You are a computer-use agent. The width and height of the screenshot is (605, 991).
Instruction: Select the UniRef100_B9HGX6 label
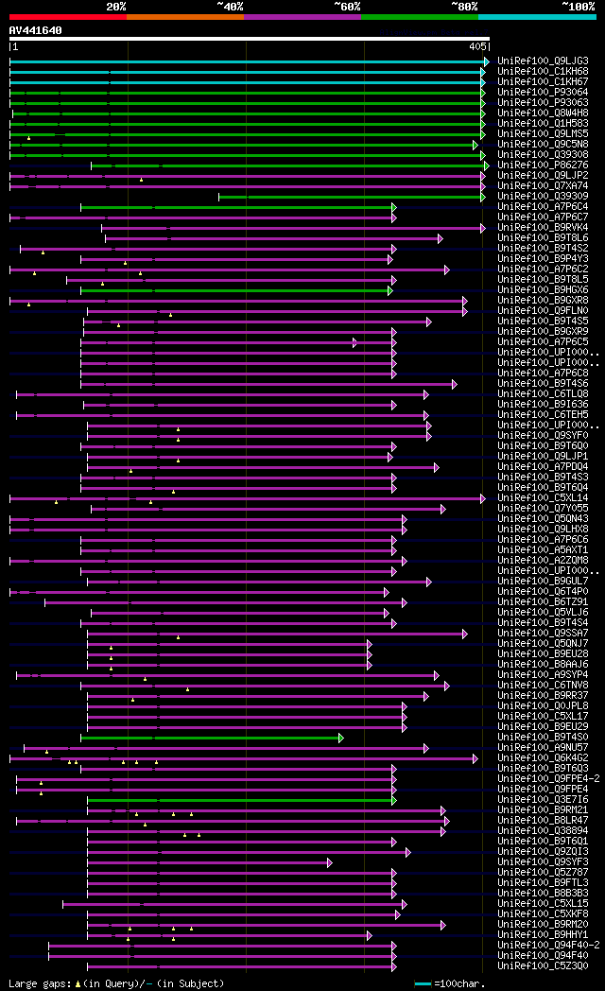click(543, 290)
